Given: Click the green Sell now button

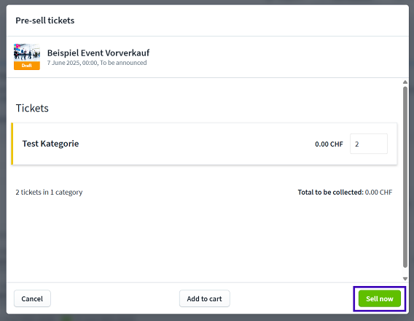Looking at the screenshot, I should pos(380,298).
